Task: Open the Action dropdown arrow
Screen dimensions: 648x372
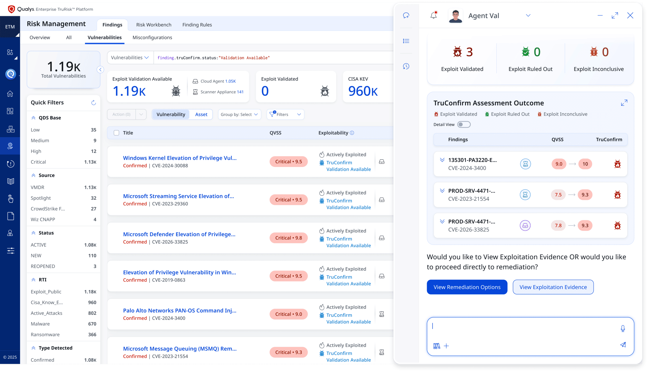Action: pos(141,114)
